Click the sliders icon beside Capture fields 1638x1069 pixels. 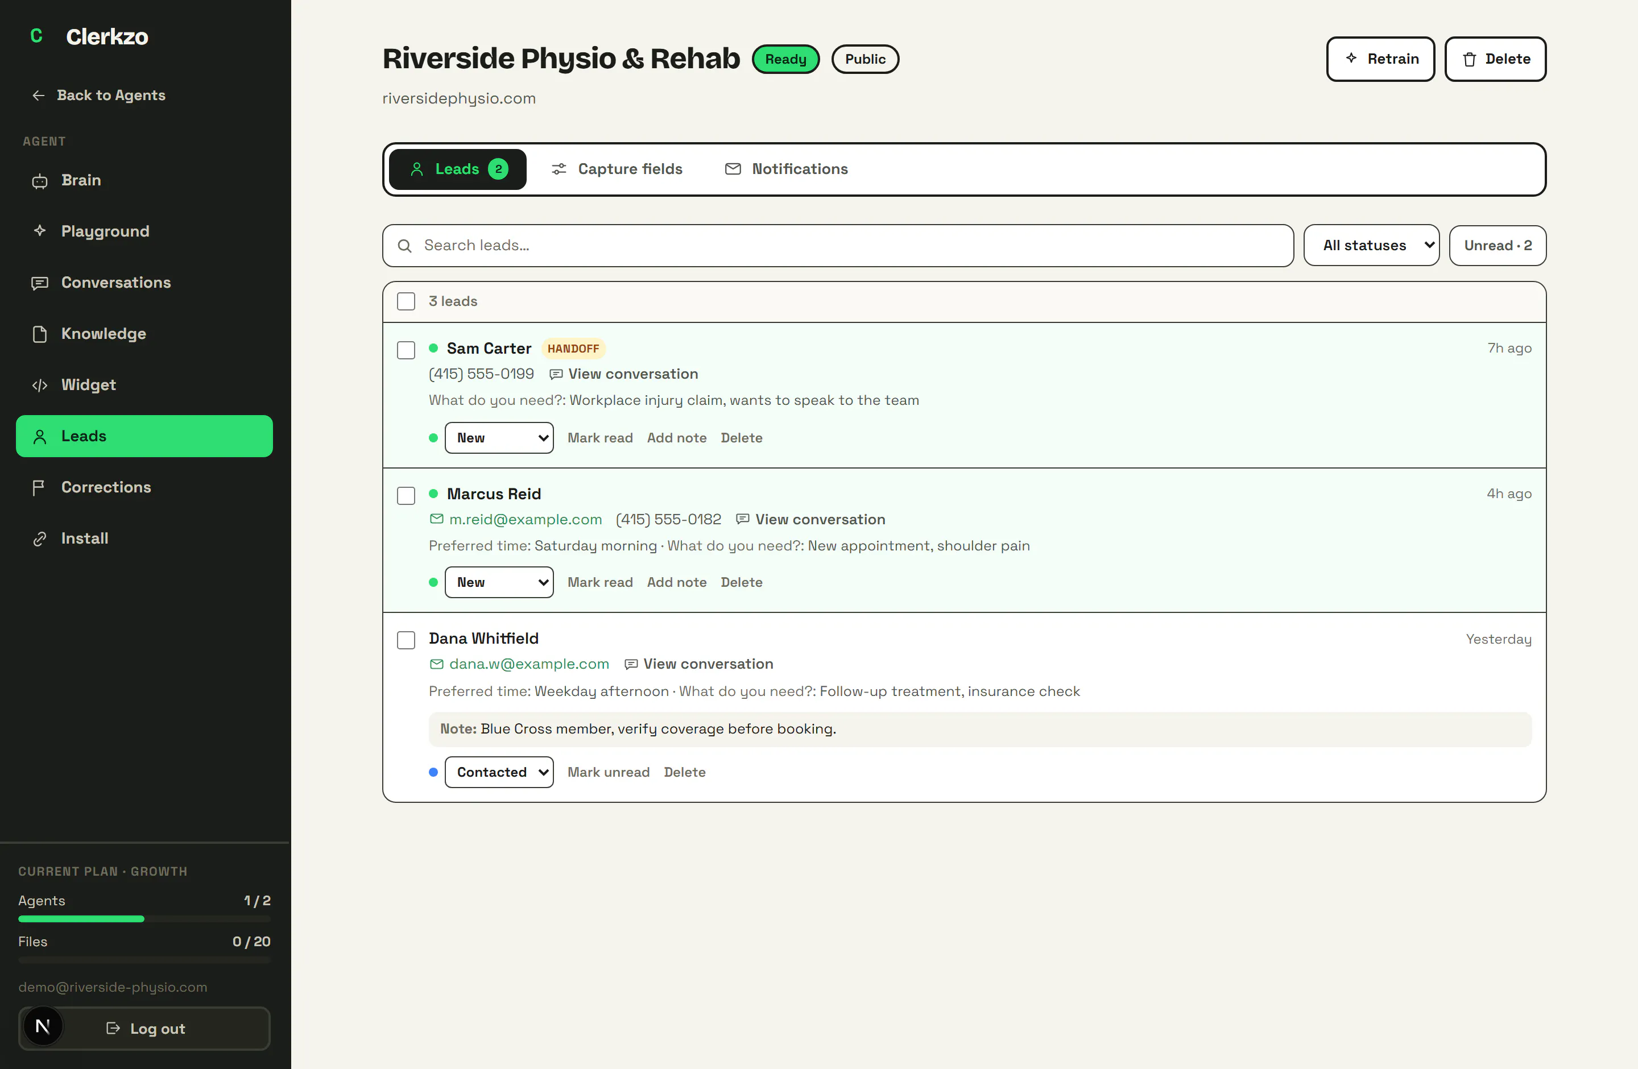(559, 169)
